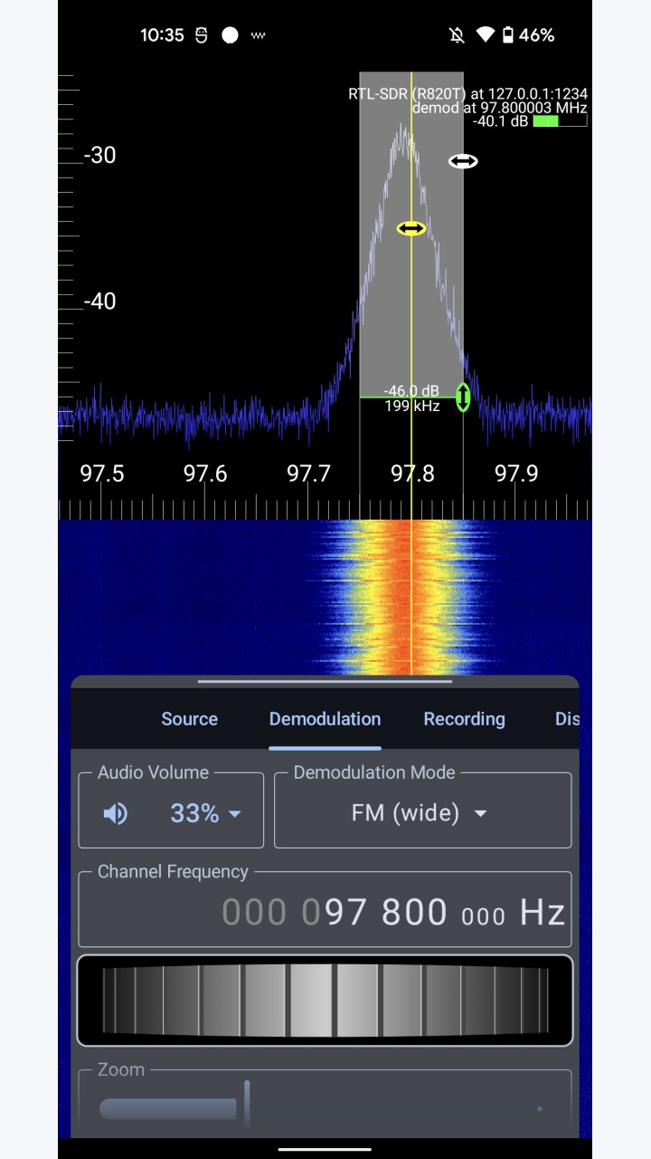
Task: Click the -40 dB scale label
Action: (99, 302)
